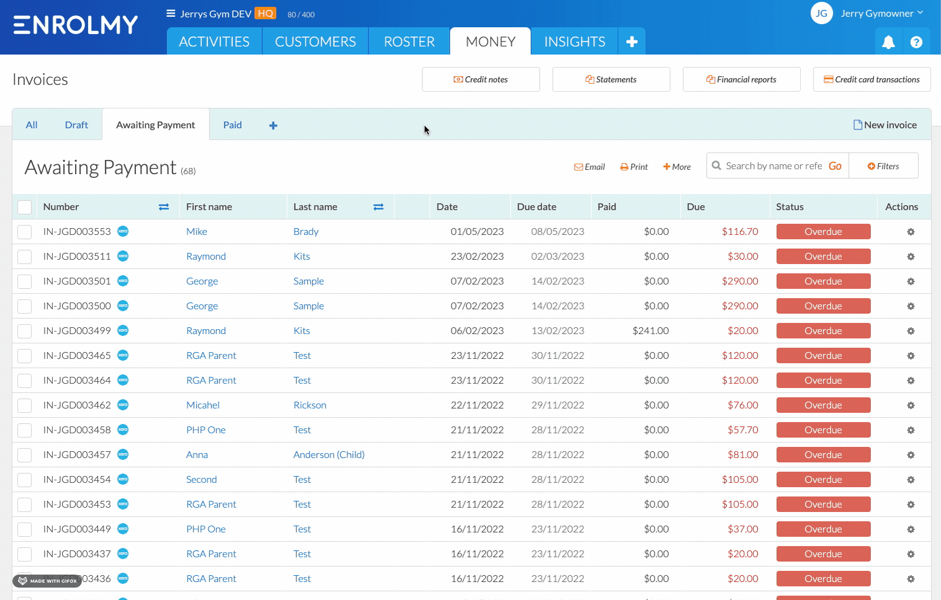Open the Brady last name link
The height and width of the screenshot is (600, 941).
306,231
